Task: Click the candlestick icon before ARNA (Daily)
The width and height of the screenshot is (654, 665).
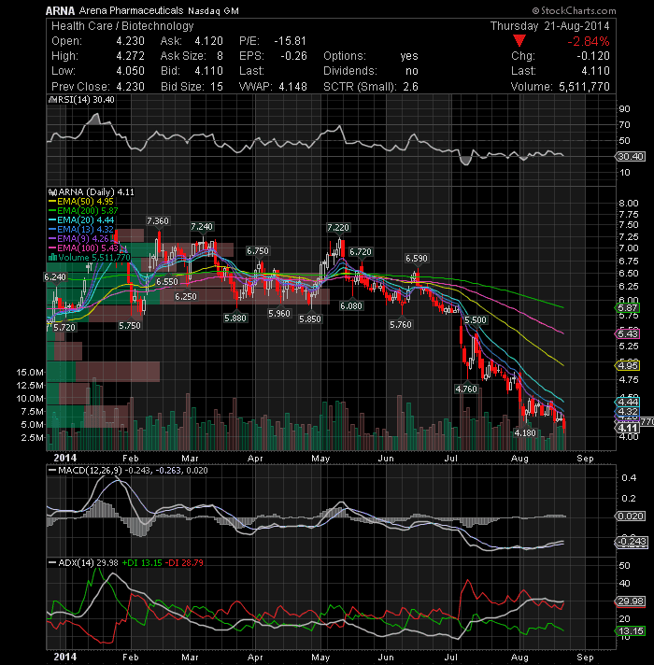Action: (x=52, y=192)
